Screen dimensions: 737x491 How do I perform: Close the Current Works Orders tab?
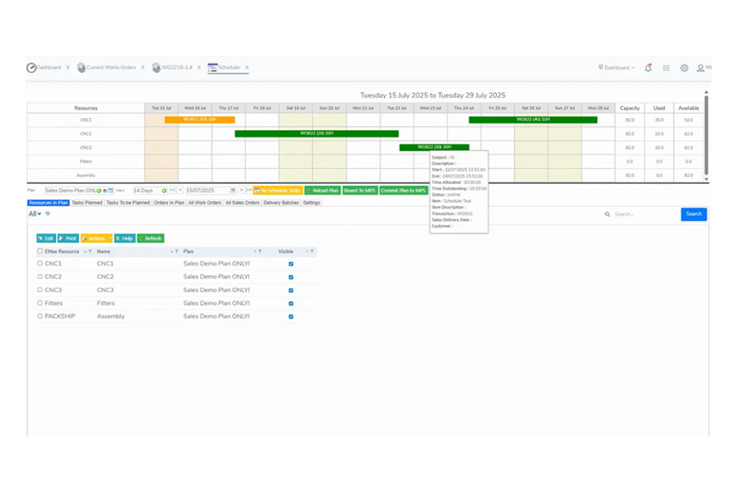(x=142, y=68)
